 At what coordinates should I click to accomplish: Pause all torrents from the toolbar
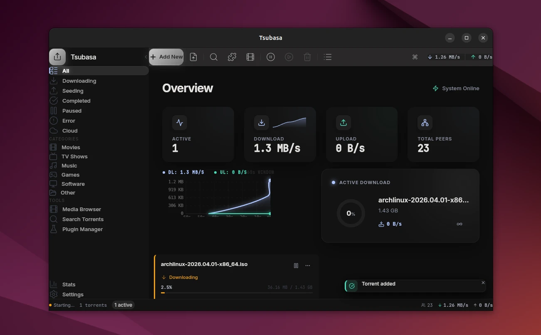271,57
